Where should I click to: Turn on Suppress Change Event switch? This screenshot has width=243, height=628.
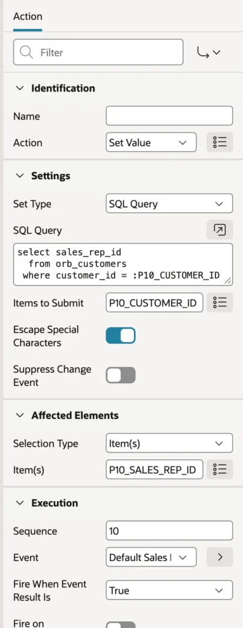coord(121,375)
